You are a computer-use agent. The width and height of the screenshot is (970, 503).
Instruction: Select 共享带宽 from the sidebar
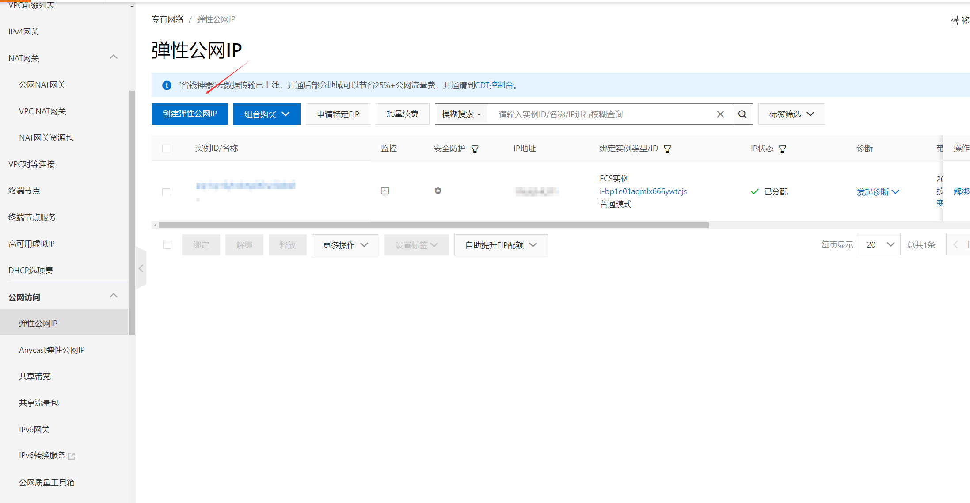coord(35,376)
